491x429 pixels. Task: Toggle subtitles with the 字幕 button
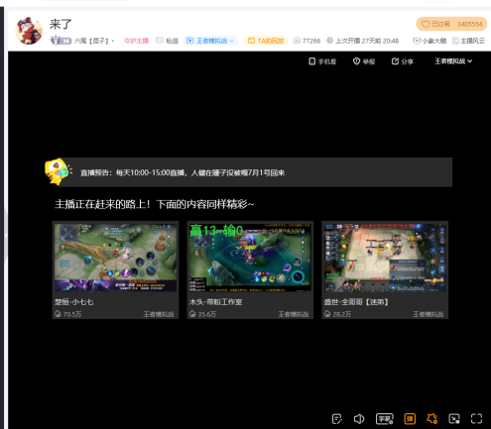pyautogui.click(x=385, y=419)
